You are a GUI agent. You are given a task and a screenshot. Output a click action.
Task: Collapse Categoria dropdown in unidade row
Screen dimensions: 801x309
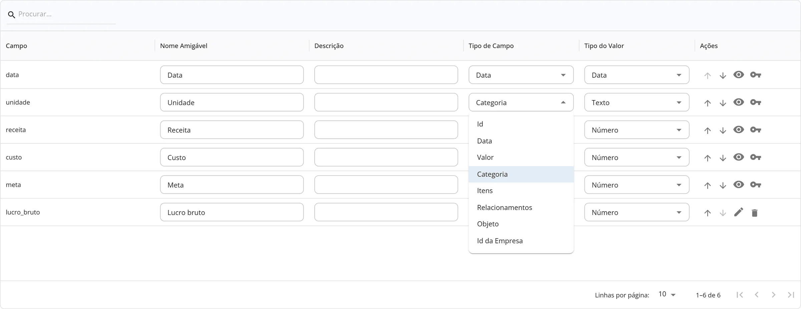pyautogui.click(x=521, y=102)
